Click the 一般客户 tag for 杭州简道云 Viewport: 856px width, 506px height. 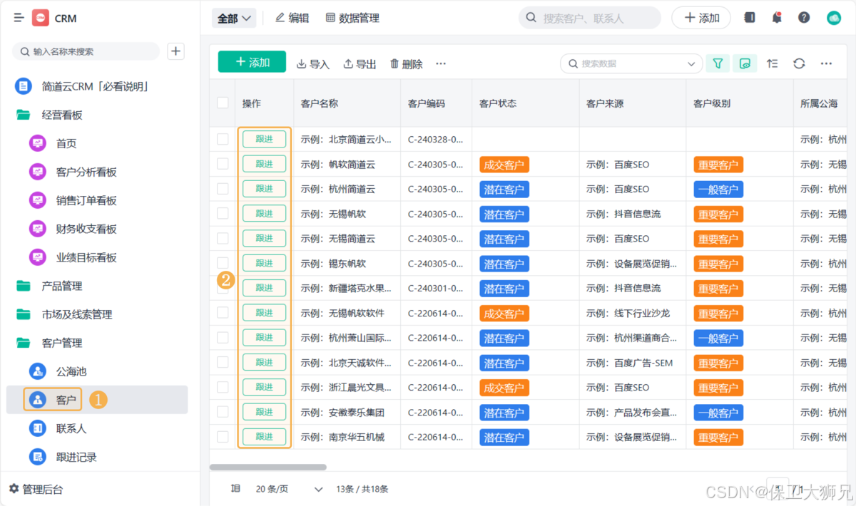click(x=718, y=190)
